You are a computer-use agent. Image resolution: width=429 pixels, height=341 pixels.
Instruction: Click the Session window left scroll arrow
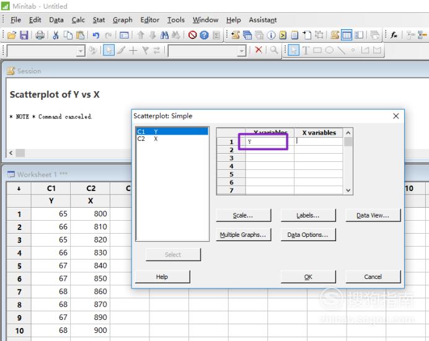click(x=11, y=153)
